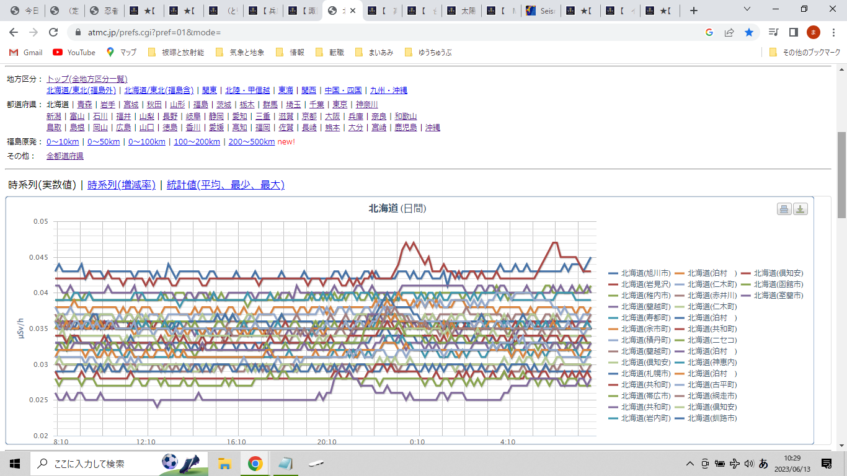Open File Explorer from taskbar
847x476 pixels.
(224, 463)
